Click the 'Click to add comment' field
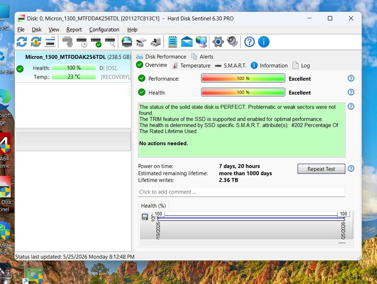Image resolution: width=377 pixels, height=284 pixels. pyautogui.click(x=242, y=192)
